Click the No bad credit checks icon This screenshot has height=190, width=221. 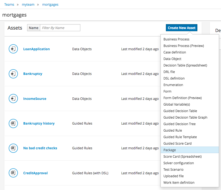[x=13, y=148]
